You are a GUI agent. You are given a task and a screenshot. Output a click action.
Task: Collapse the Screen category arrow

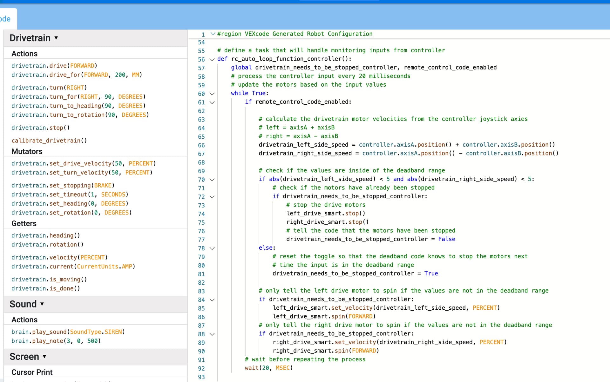pyautogui.click(x=44, y=356)
